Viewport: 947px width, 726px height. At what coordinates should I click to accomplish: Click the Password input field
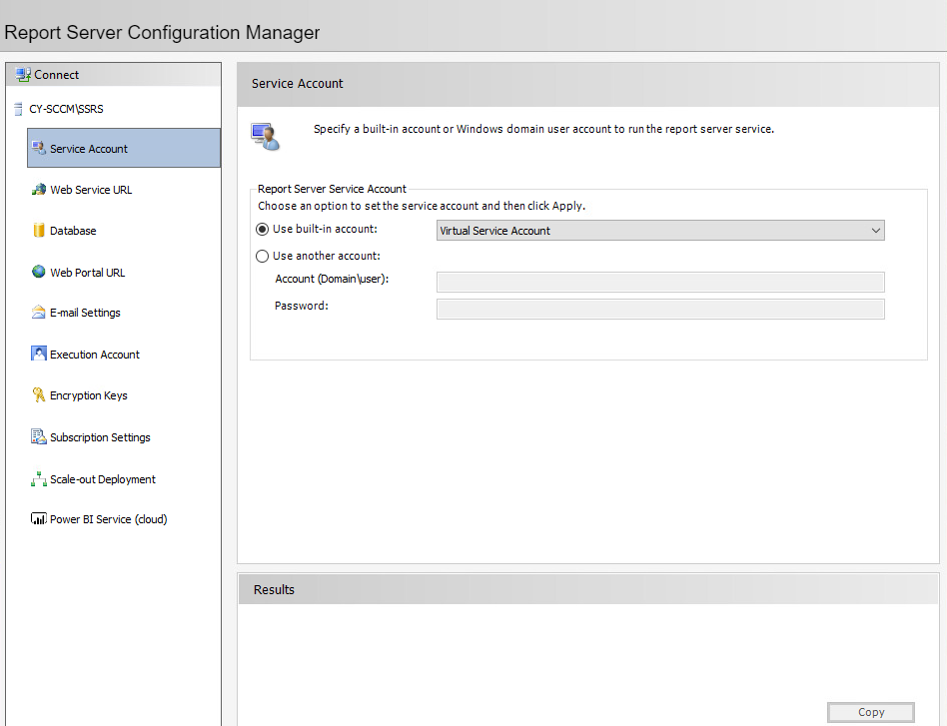pyautogui.click(x=660, y=310)
